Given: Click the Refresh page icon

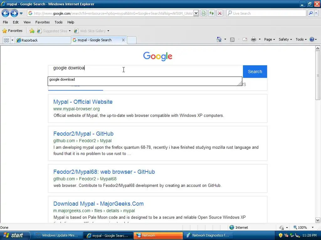Looking at the screenshot, I should (x=212, y=13).
